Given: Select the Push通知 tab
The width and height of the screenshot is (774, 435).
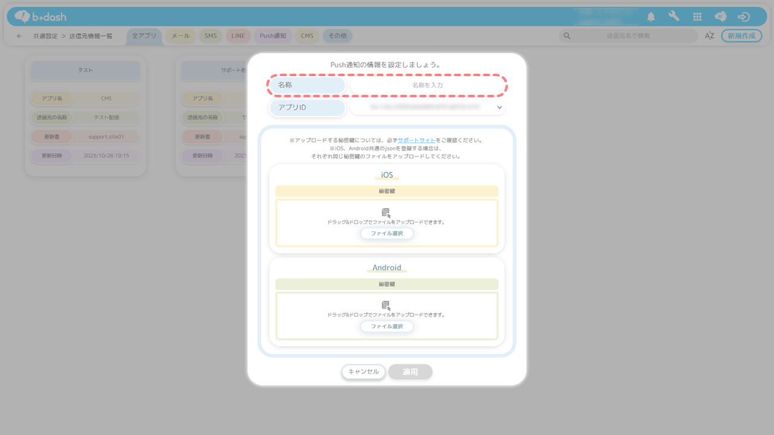Looking at the screenshot, I should tap(273, 36).
